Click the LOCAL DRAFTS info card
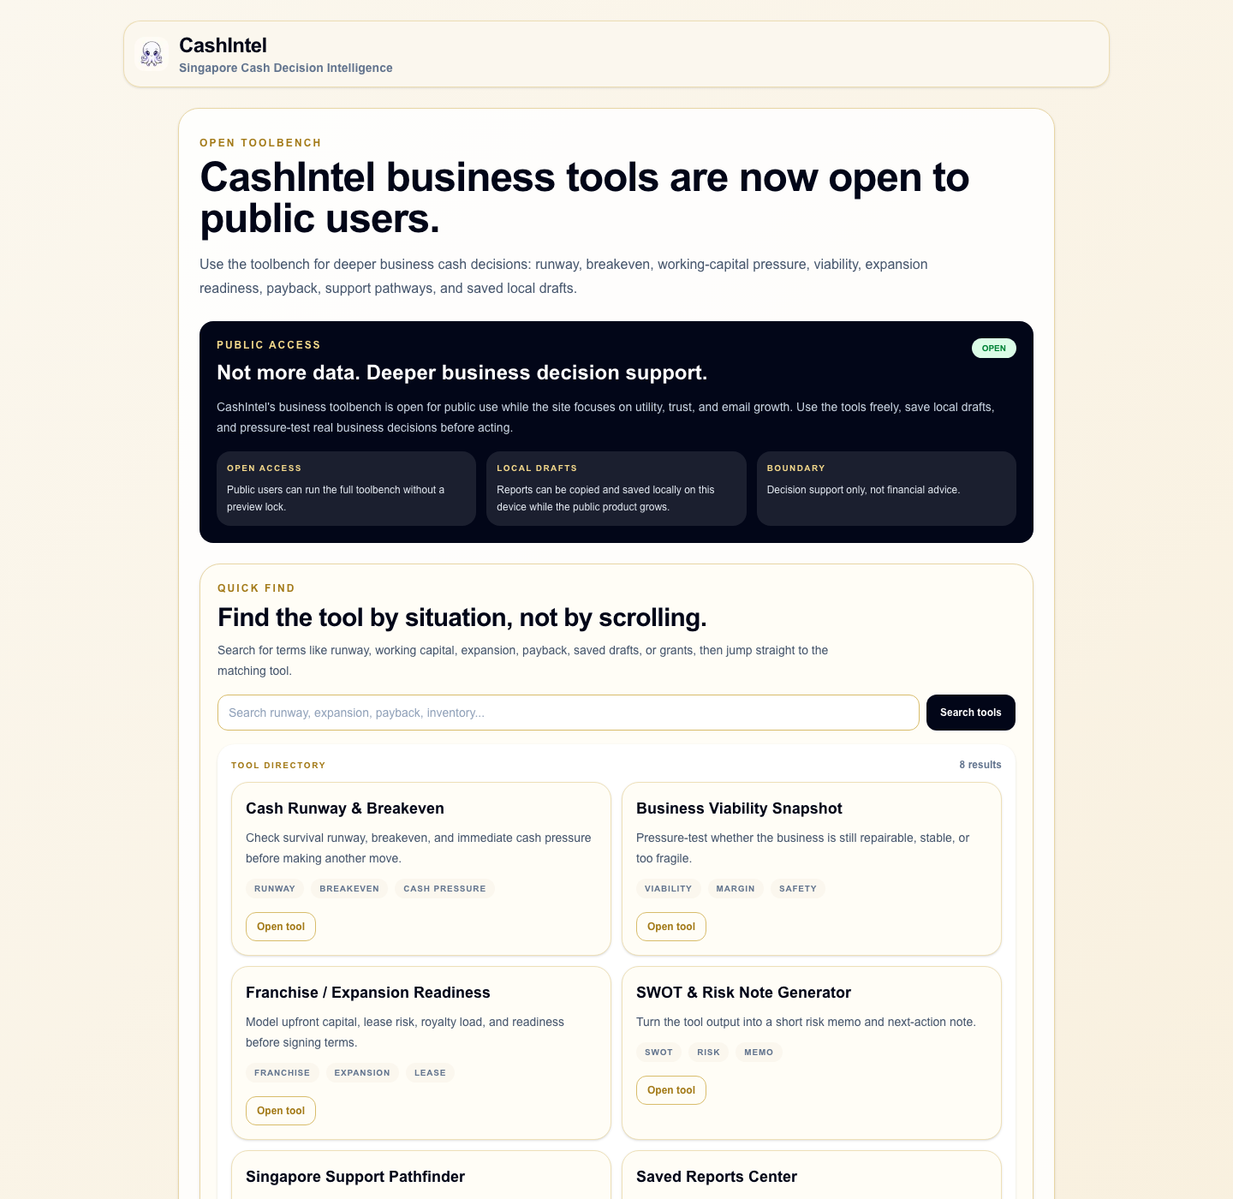The width and height of the screenshot is (1233, 1199). pos(616,488)
